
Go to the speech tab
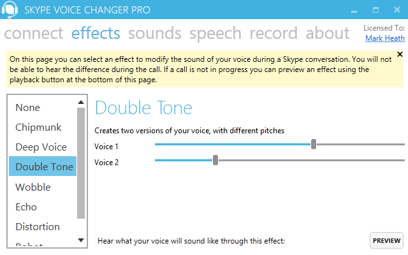(215, 33)
